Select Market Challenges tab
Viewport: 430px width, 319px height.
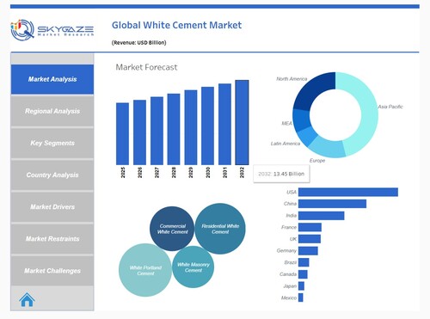click(x=52, y=271)
